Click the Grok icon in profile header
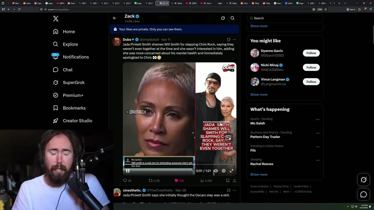Viewport: 374px width, 210px height. click(x=223, y=18)
